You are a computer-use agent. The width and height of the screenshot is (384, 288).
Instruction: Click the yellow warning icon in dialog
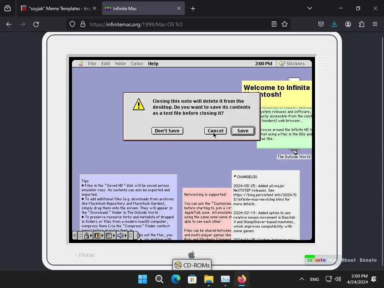tap(139, 105)
